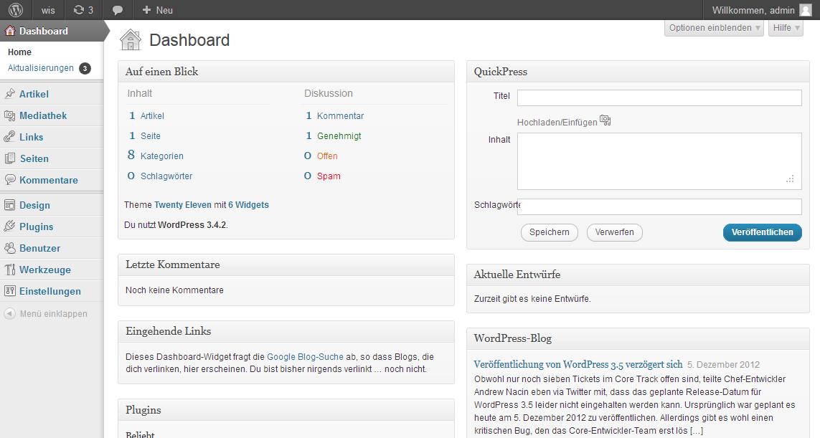
Task: Click the Verwerfen button
Action: [x=615, y=232]
